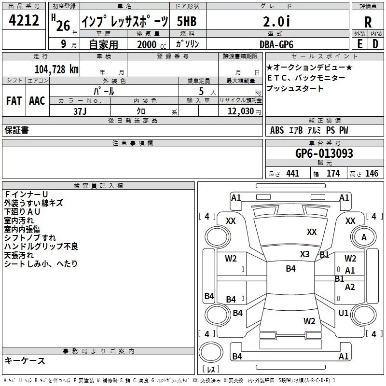Click the shift type FAT
386x386 pixels.
click(x=14, y=101)
